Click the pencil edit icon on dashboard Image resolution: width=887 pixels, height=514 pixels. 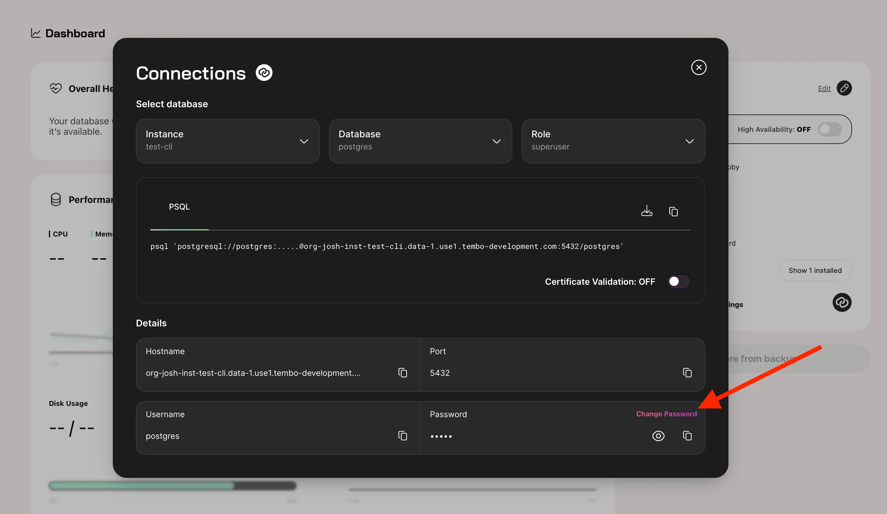844,88
